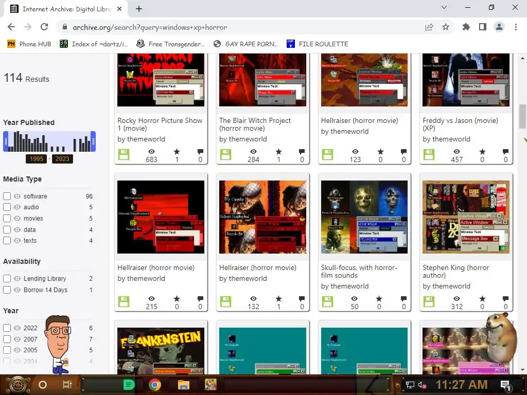Check the Borrow 14 Days checkbox
The width and height of the screenshot is (527, 395).
pyautogui.click(x=7, y=290)
